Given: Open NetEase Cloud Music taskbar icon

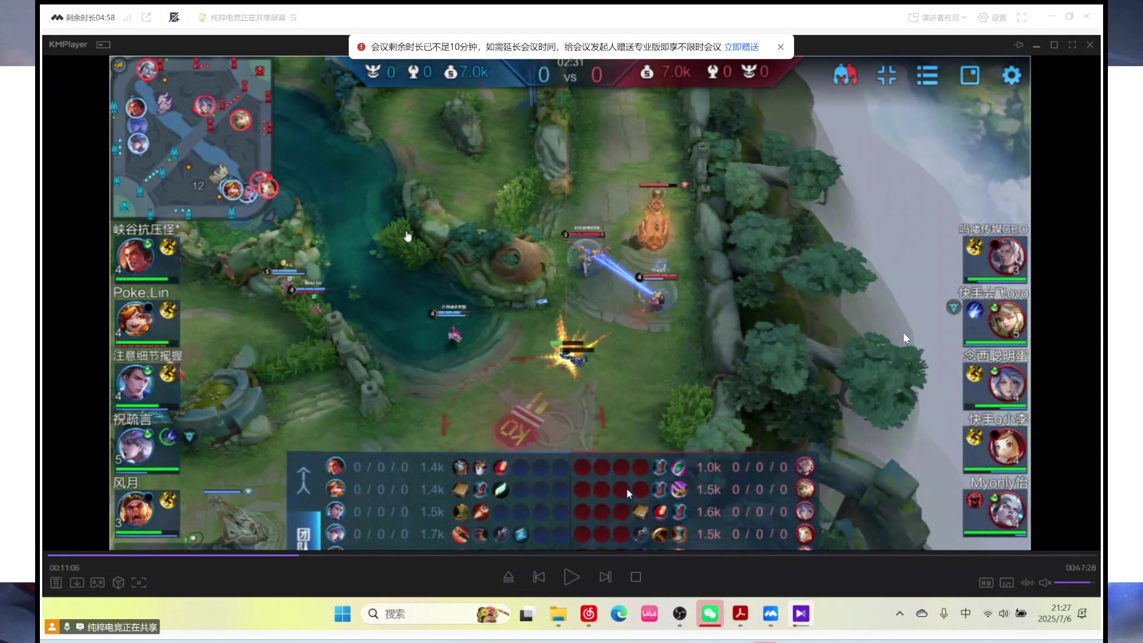Looking at the screenshot, I should [x=589, y=614].
